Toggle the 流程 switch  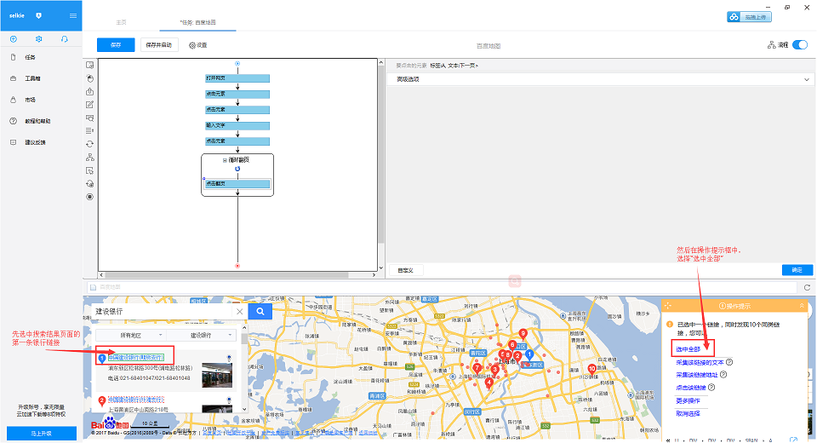(x=800, y=45)
